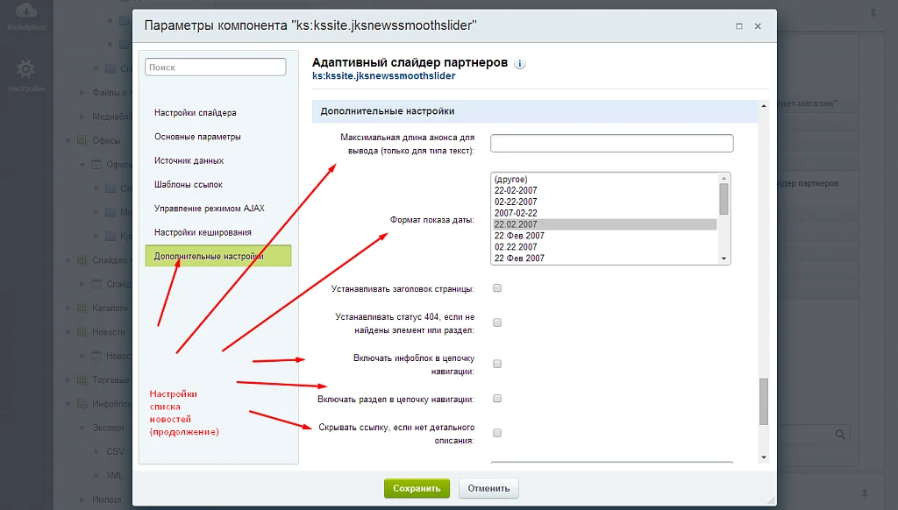898x510 pixels.
Task: Switch to Шаблоны ссылок section
Action: click(x=189, y=184)
